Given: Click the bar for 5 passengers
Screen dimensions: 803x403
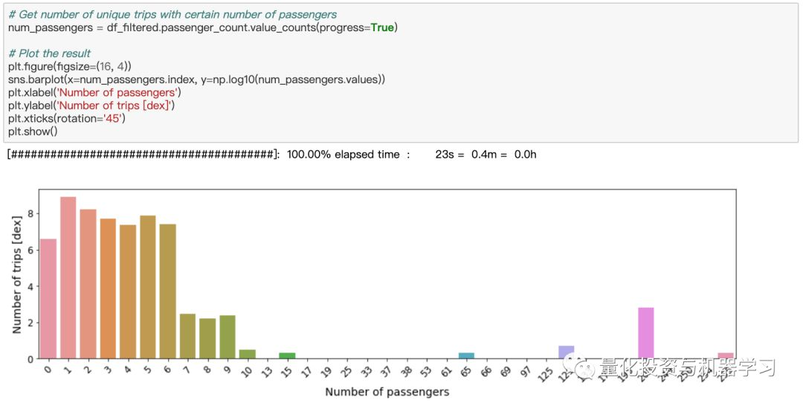Looking at the screenshot, I should (x=148, y=287).
